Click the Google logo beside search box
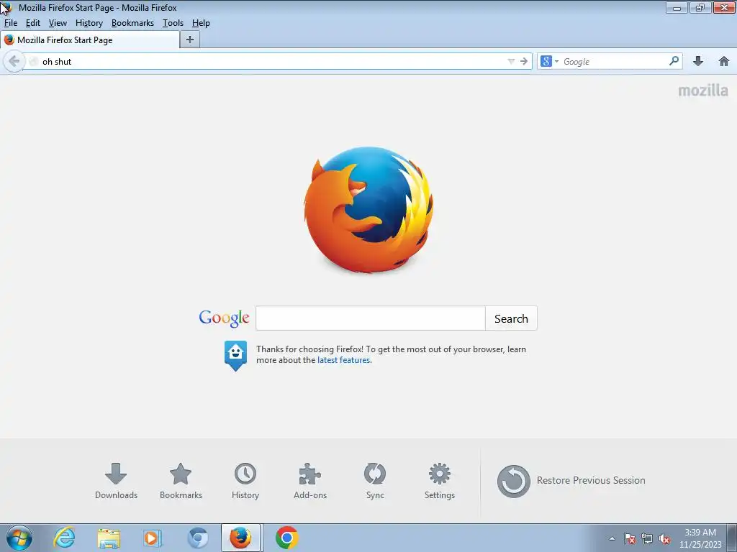This screenshot has height=552, width=737. coord(225,318)
